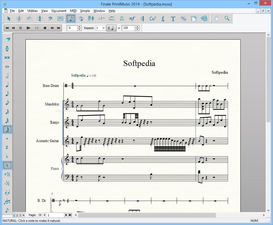Open the Chord tool (CM7)
The image size is (273, 225).
153,18
